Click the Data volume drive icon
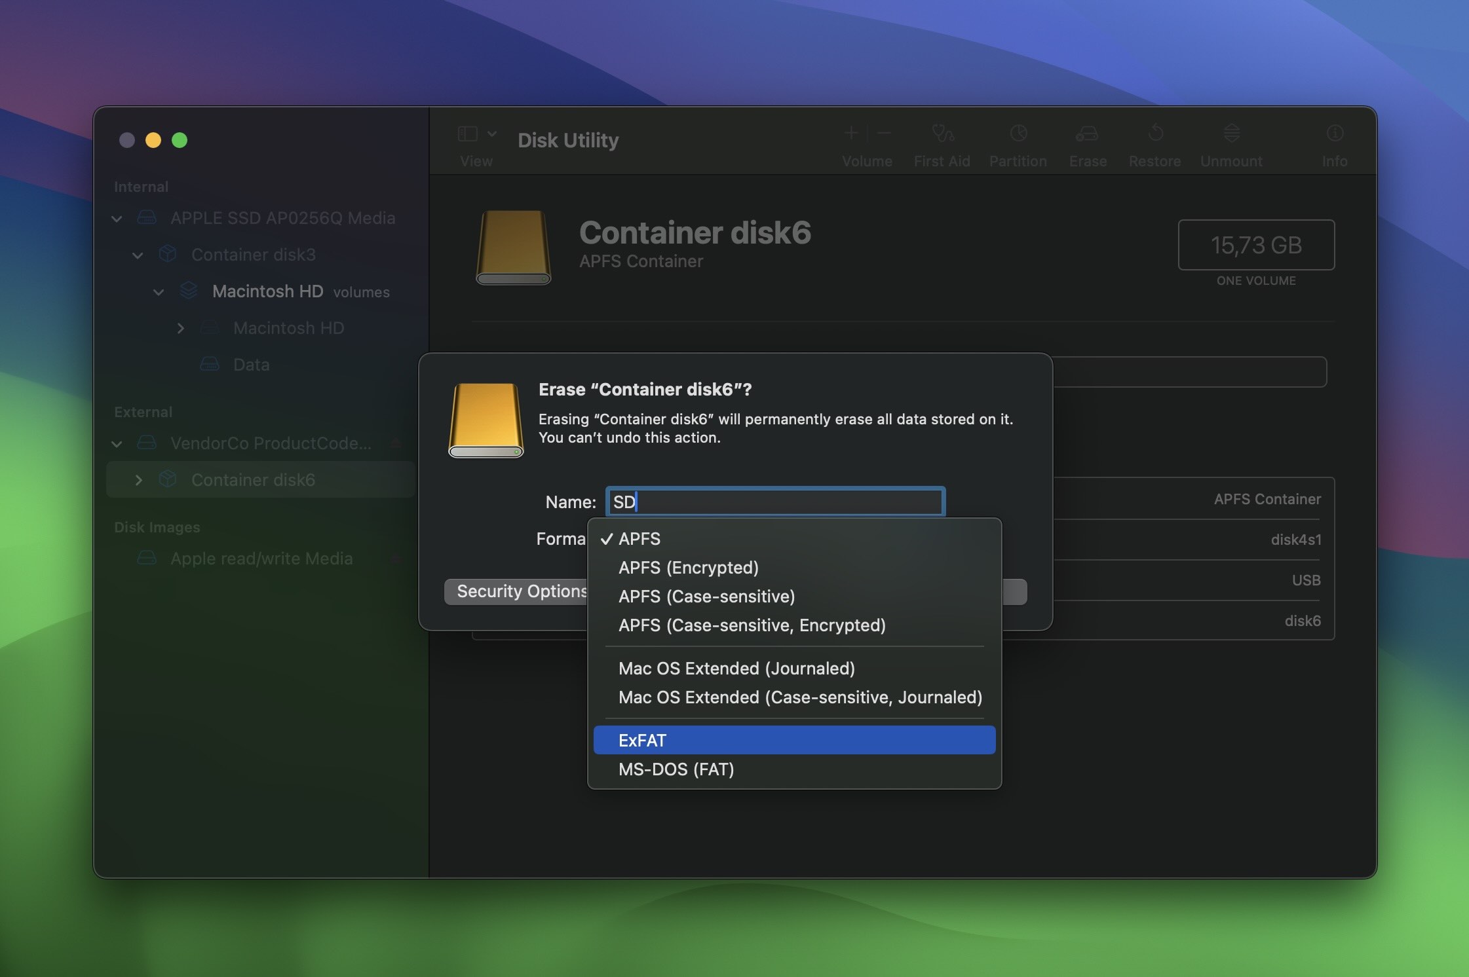The width and height of the screenshot is (1469, 977). (x=210, y=363)
